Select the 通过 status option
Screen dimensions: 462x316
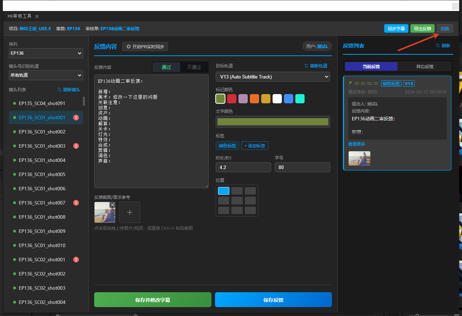(x=166, y=67)
